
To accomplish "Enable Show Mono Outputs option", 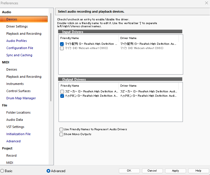I will [61, 134].
